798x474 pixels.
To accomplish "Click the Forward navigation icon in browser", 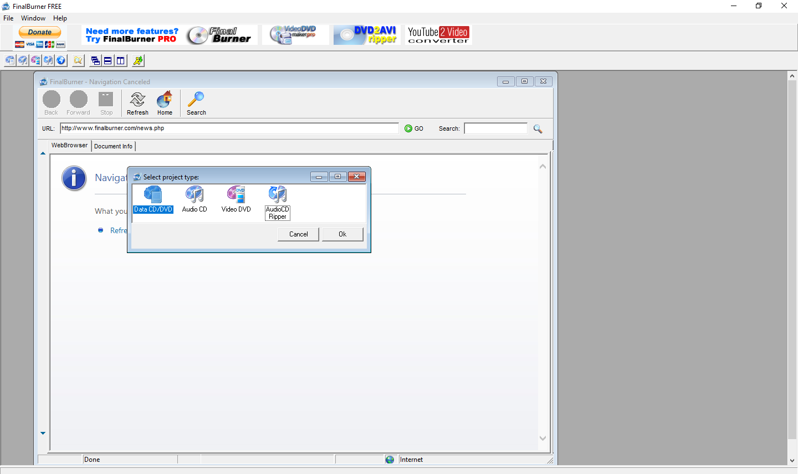I will click(78, 103).
